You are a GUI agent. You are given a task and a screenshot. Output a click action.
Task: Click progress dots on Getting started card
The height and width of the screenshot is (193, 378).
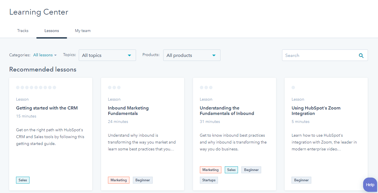pyautogui.click(x=36, y=87)
